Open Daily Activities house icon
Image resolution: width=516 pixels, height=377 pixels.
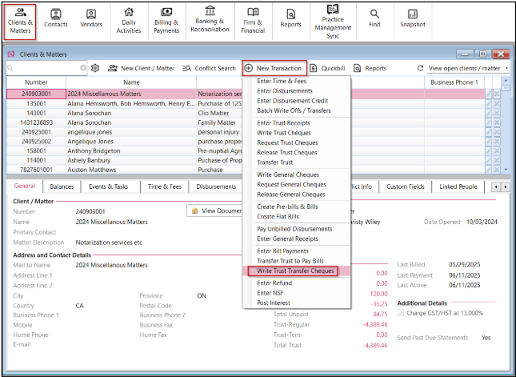point(128,12)
